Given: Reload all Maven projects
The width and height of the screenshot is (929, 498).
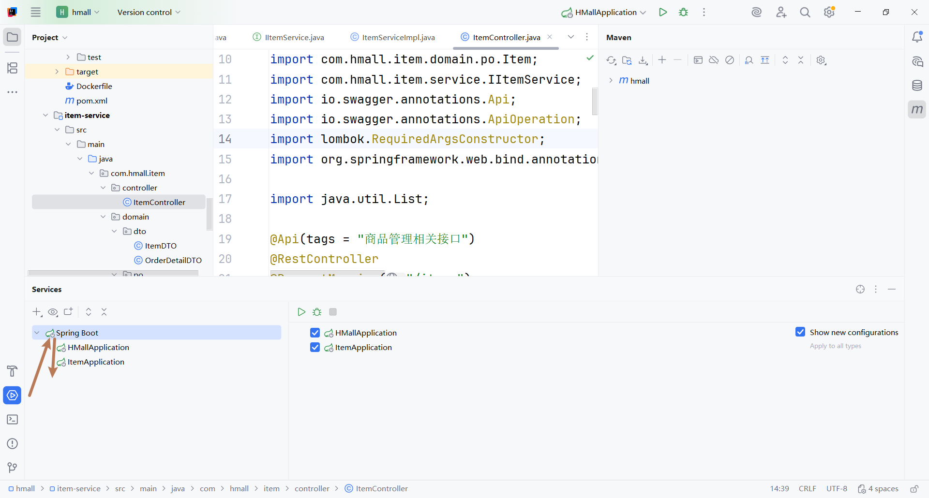Looking at the screenshot, I should pyautogui.click(x=611, y=60).
